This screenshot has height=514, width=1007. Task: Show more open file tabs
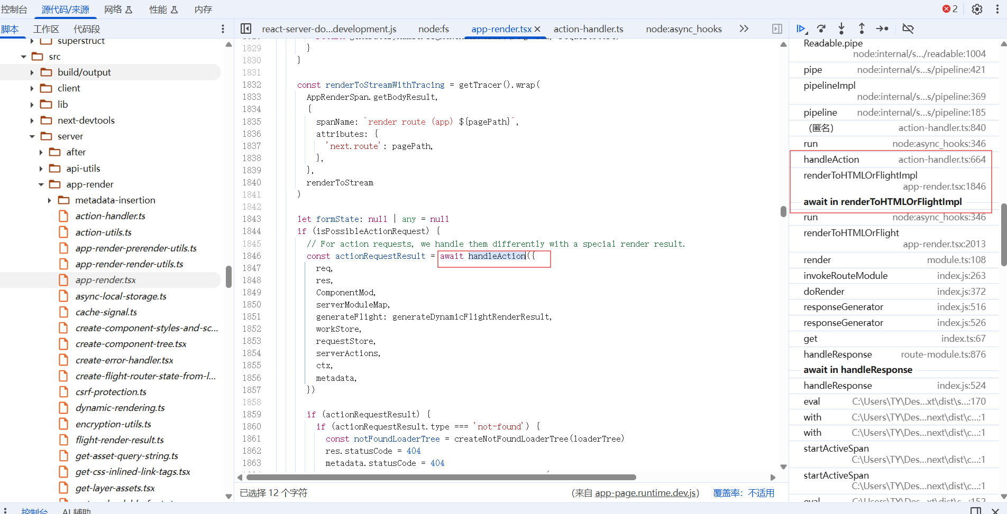[x=744, y=29]
